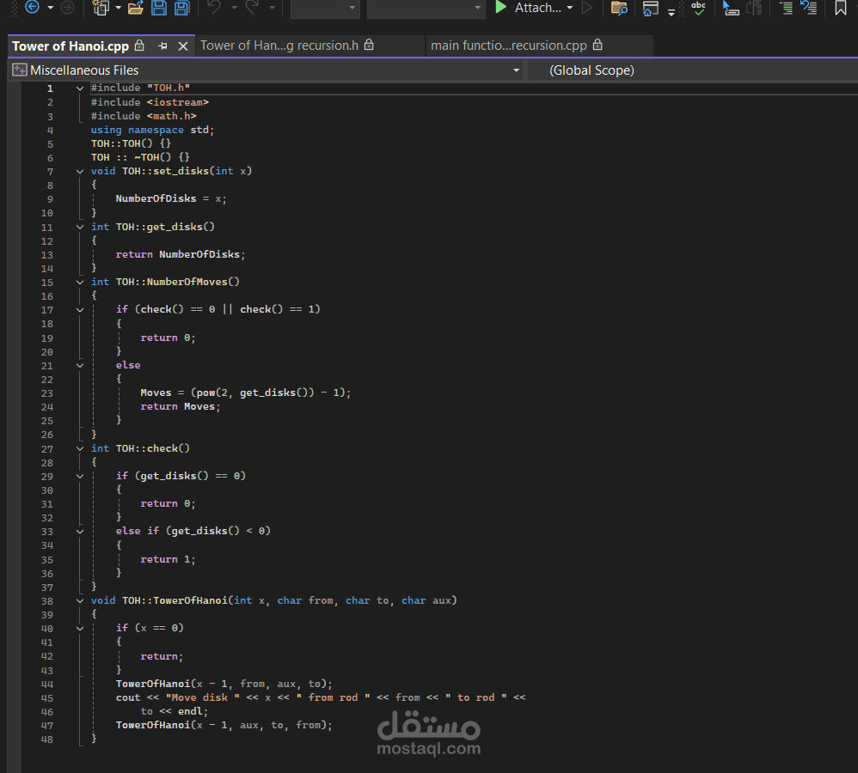858x773 pixels.
Task: Collapse the else block at line 21
Action: click(80, 365)
